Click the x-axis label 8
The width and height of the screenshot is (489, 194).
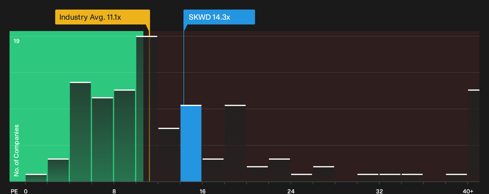tap(114, 191)
